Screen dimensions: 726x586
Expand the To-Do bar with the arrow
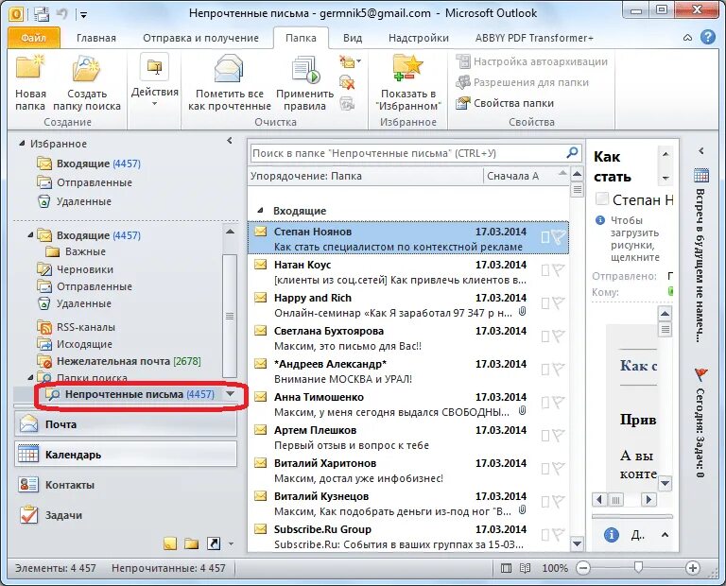pyautogui.click(x=701, y=151)
